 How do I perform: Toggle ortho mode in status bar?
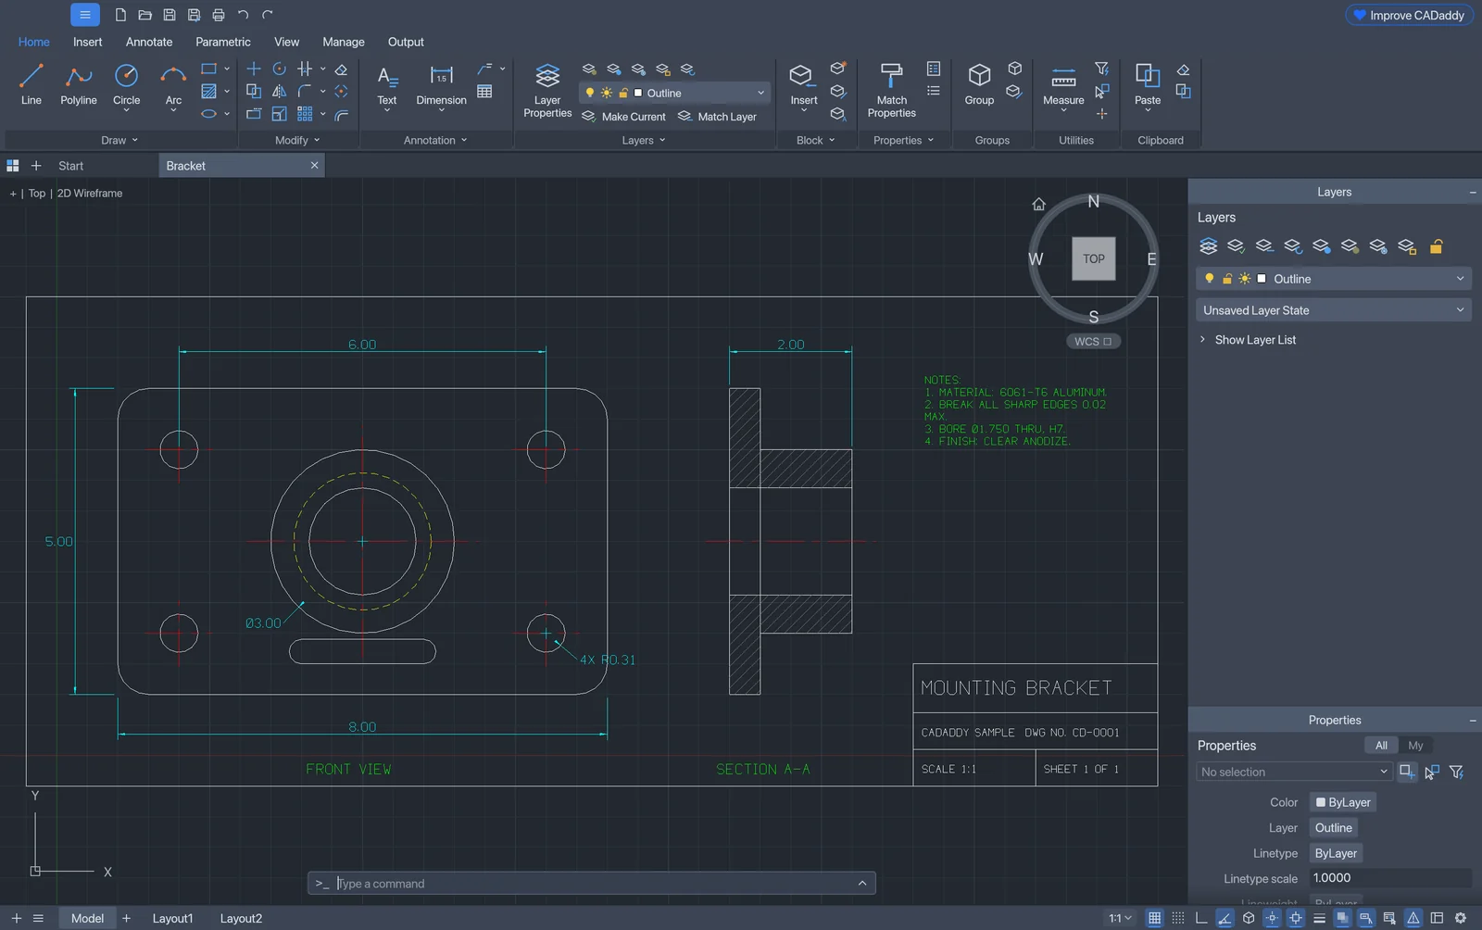[x=1201, y=918]
